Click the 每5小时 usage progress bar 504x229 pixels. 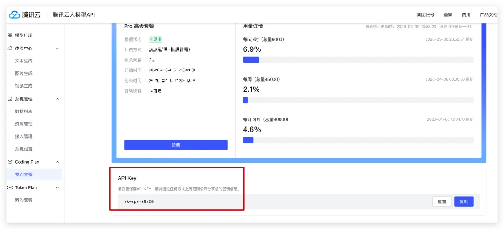[358, 60]
